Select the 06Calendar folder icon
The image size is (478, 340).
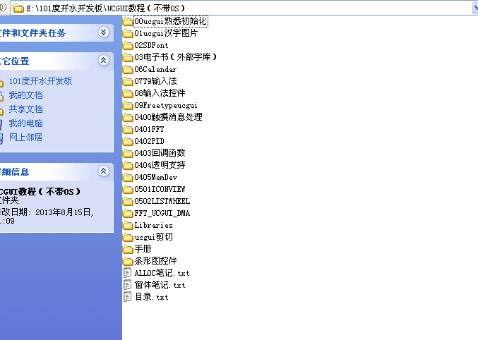tap(128, 69)
